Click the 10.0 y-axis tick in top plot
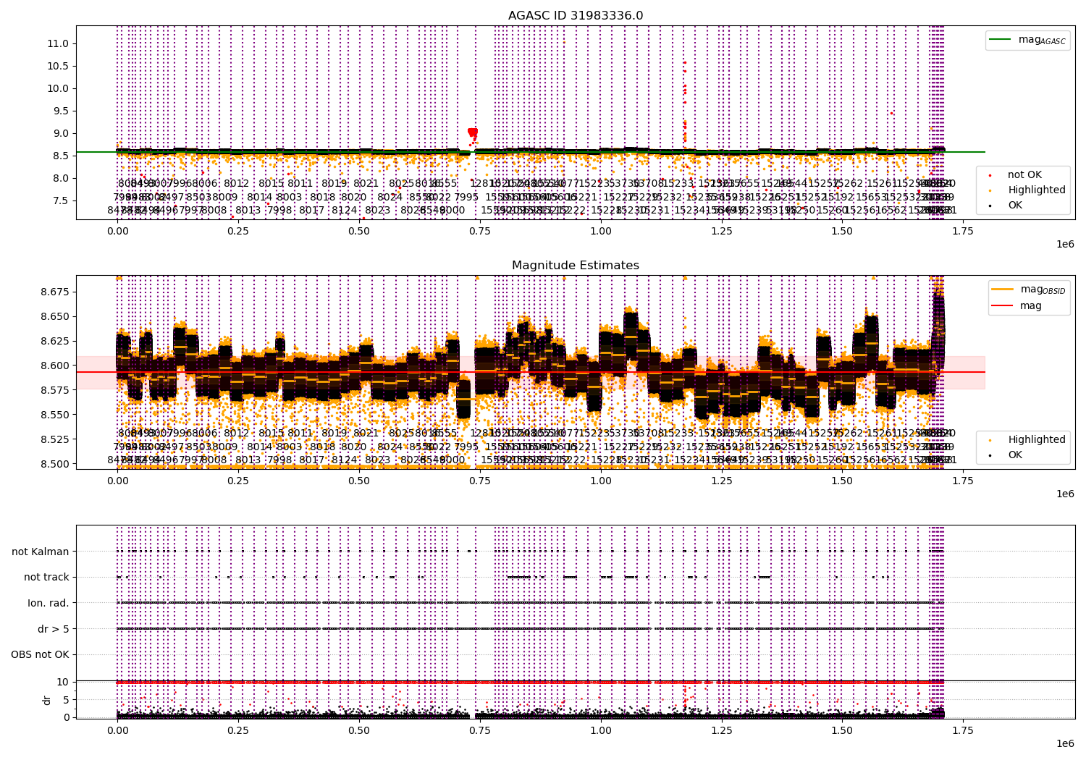 pyautogui.click(x=58, y=88)
